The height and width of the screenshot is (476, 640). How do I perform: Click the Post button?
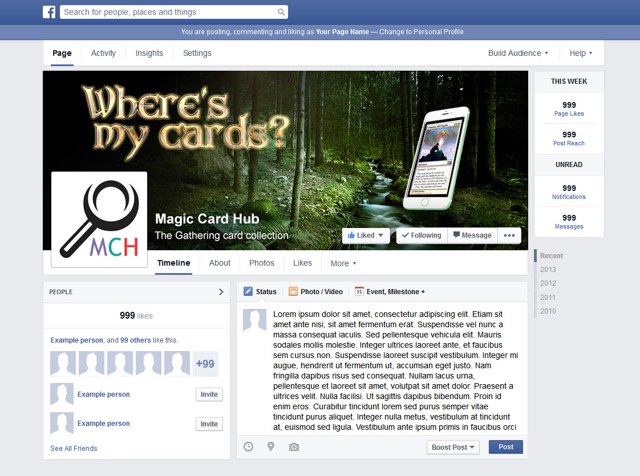pos(505,447)
